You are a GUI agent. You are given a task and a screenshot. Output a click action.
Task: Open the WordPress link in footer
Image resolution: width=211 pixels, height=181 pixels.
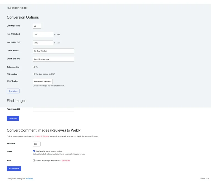pos(29,179)
